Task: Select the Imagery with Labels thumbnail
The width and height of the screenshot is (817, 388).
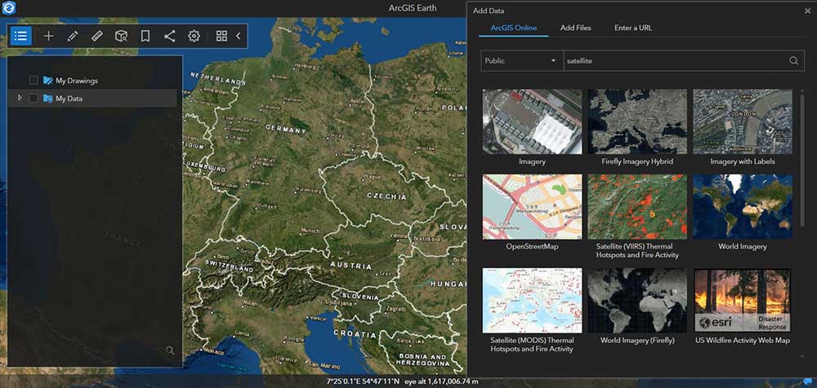Action: click(743, 121)
